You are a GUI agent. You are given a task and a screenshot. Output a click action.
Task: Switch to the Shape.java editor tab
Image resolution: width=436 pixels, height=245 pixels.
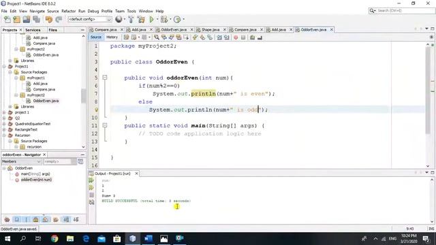coord(211,29)
